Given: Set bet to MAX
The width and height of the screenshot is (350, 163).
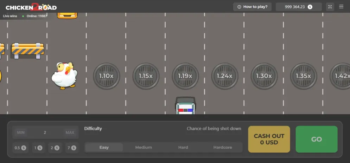Looking at the screenshot, I should click(x=70, y=132).
